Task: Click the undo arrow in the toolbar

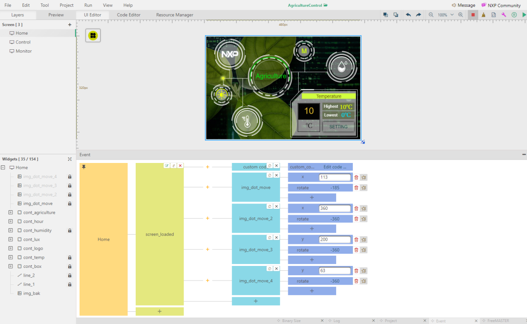Action: pos(408,15)
